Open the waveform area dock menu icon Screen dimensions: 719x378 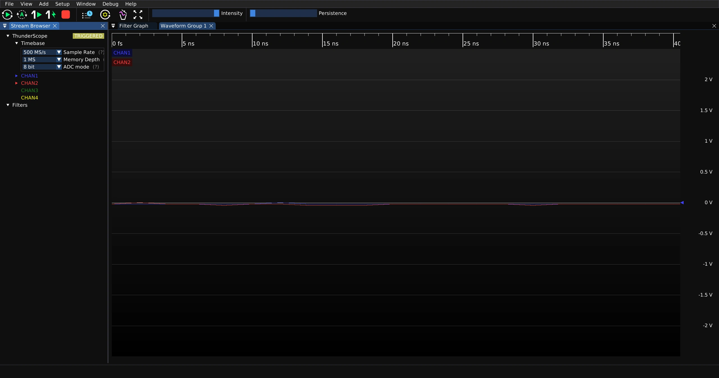[113, 26]
